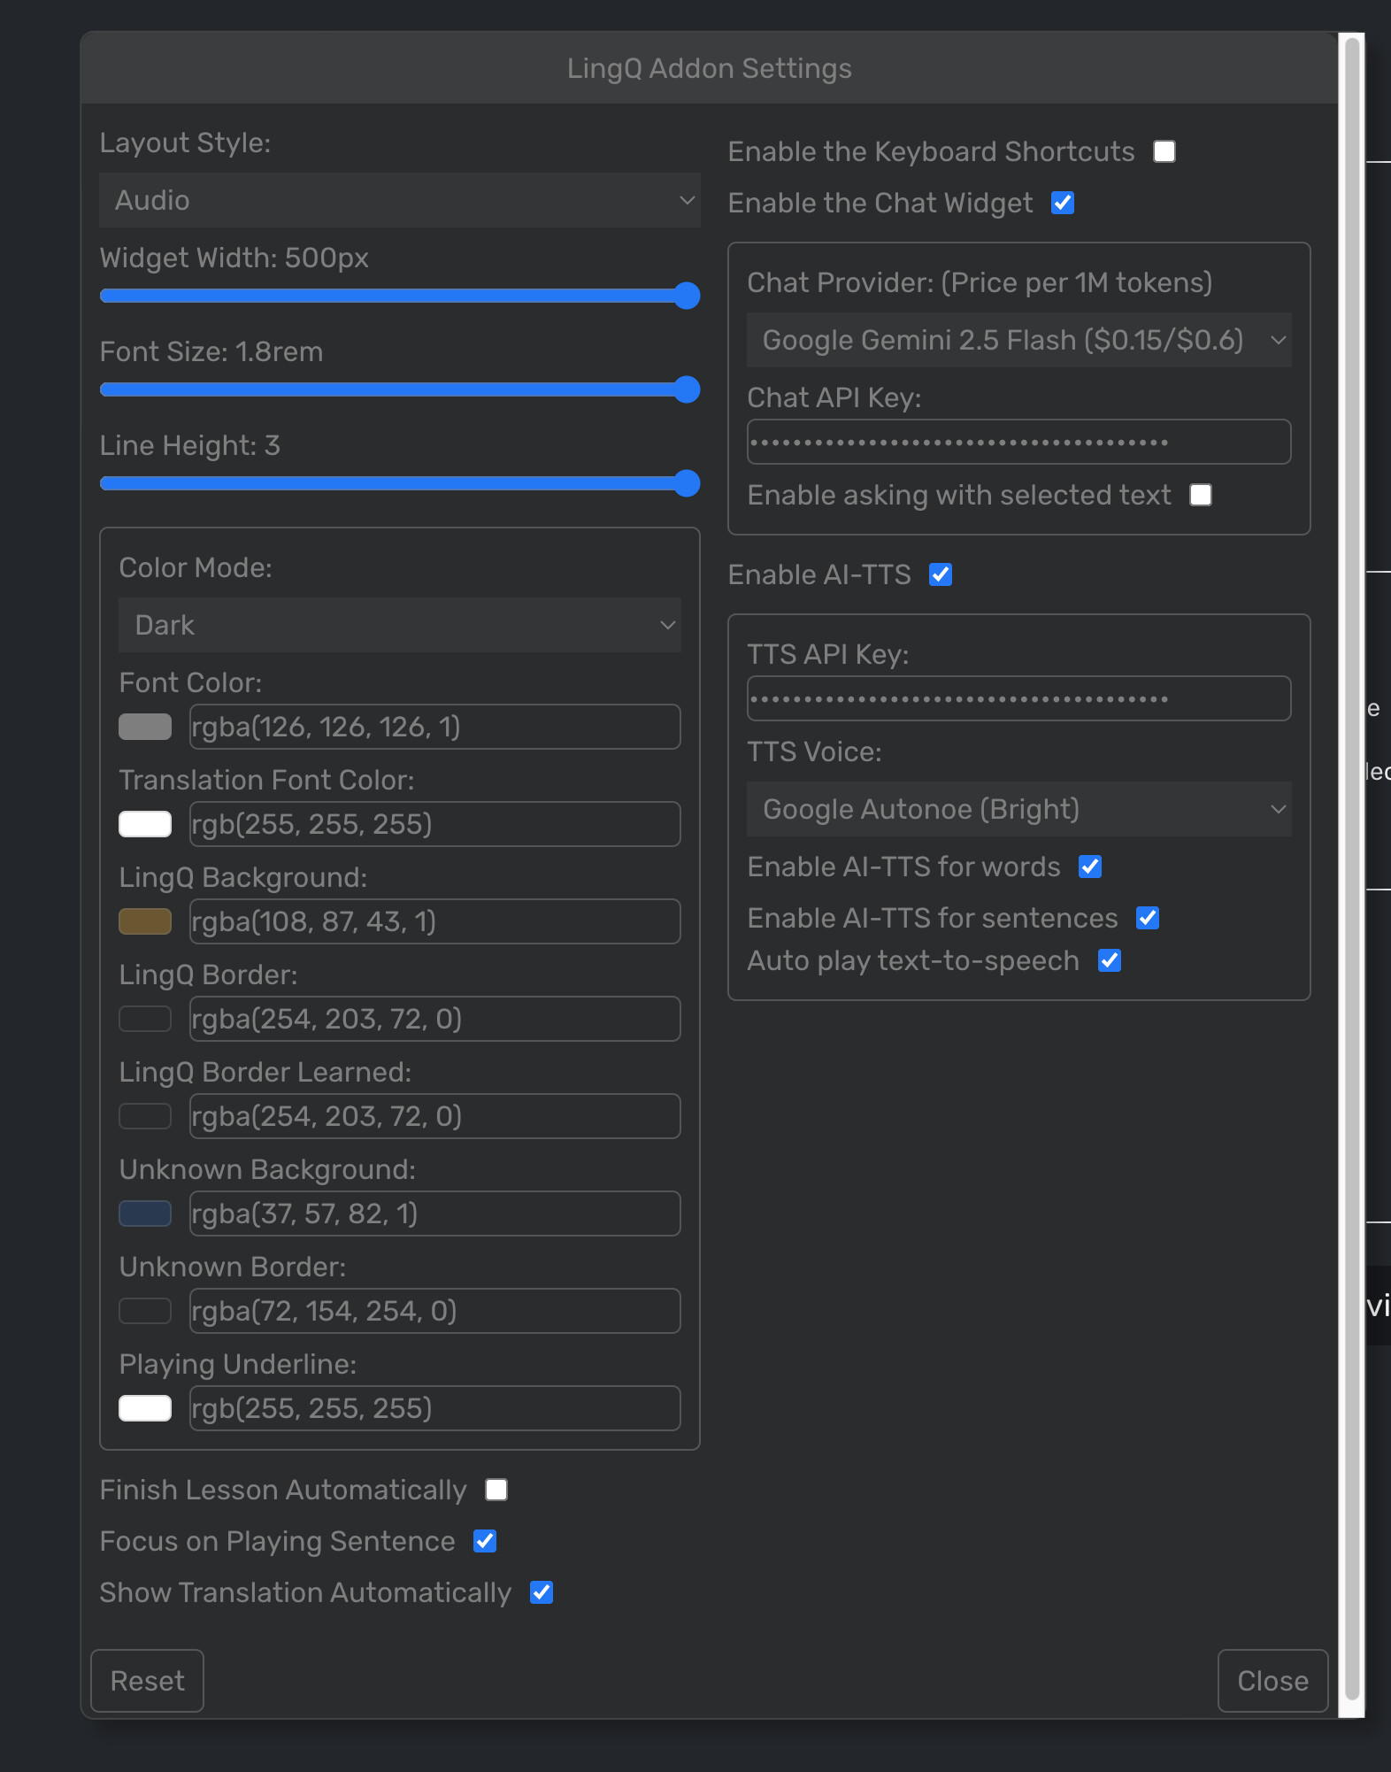Click the Close button
This screenshot has height=1772, width=1391.
click(x=1272, y=1681)
